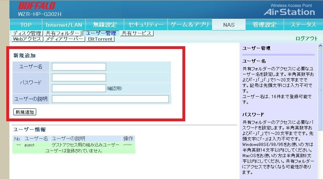Click the guest user name cell
Viewport: 323px width, 179px height.
click(x=29, y=145)
